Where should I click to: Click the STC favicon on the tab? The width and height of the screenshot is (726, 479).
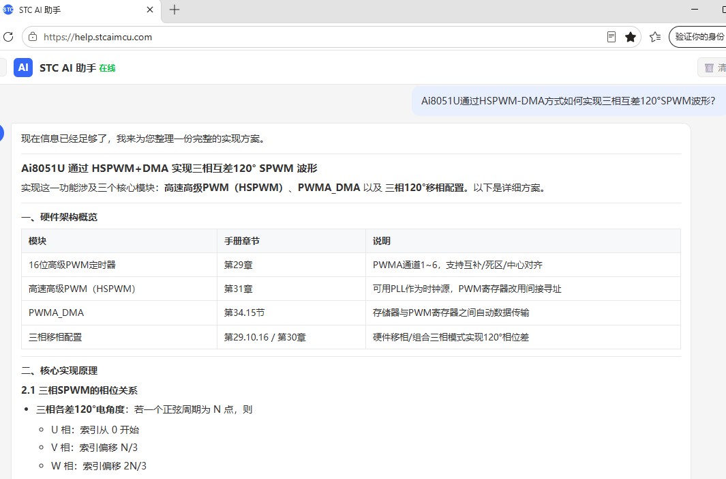point(8,10)
